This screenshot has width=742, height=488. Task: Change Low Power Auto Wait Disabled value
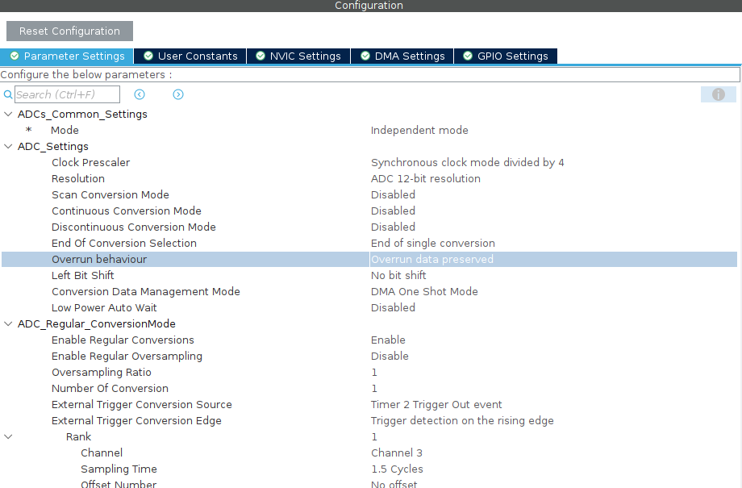point(393,307)
